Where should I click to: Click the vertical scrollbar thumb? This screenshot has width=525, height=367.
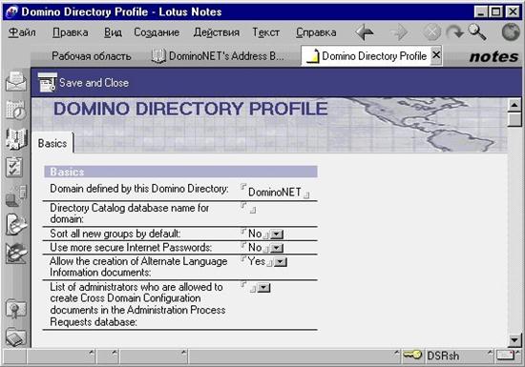click(514, 119)
